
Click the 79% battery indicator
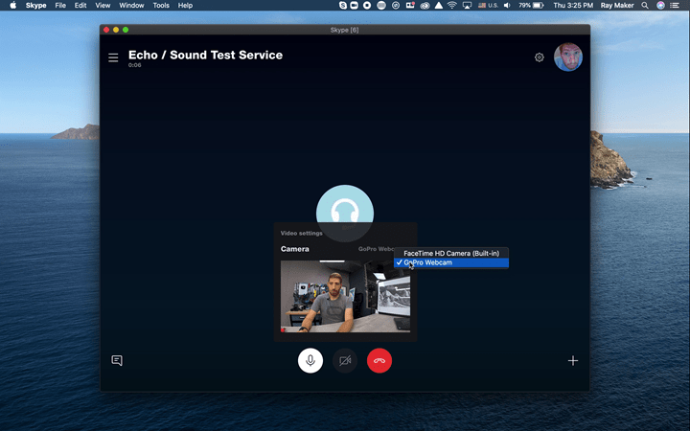531,6
